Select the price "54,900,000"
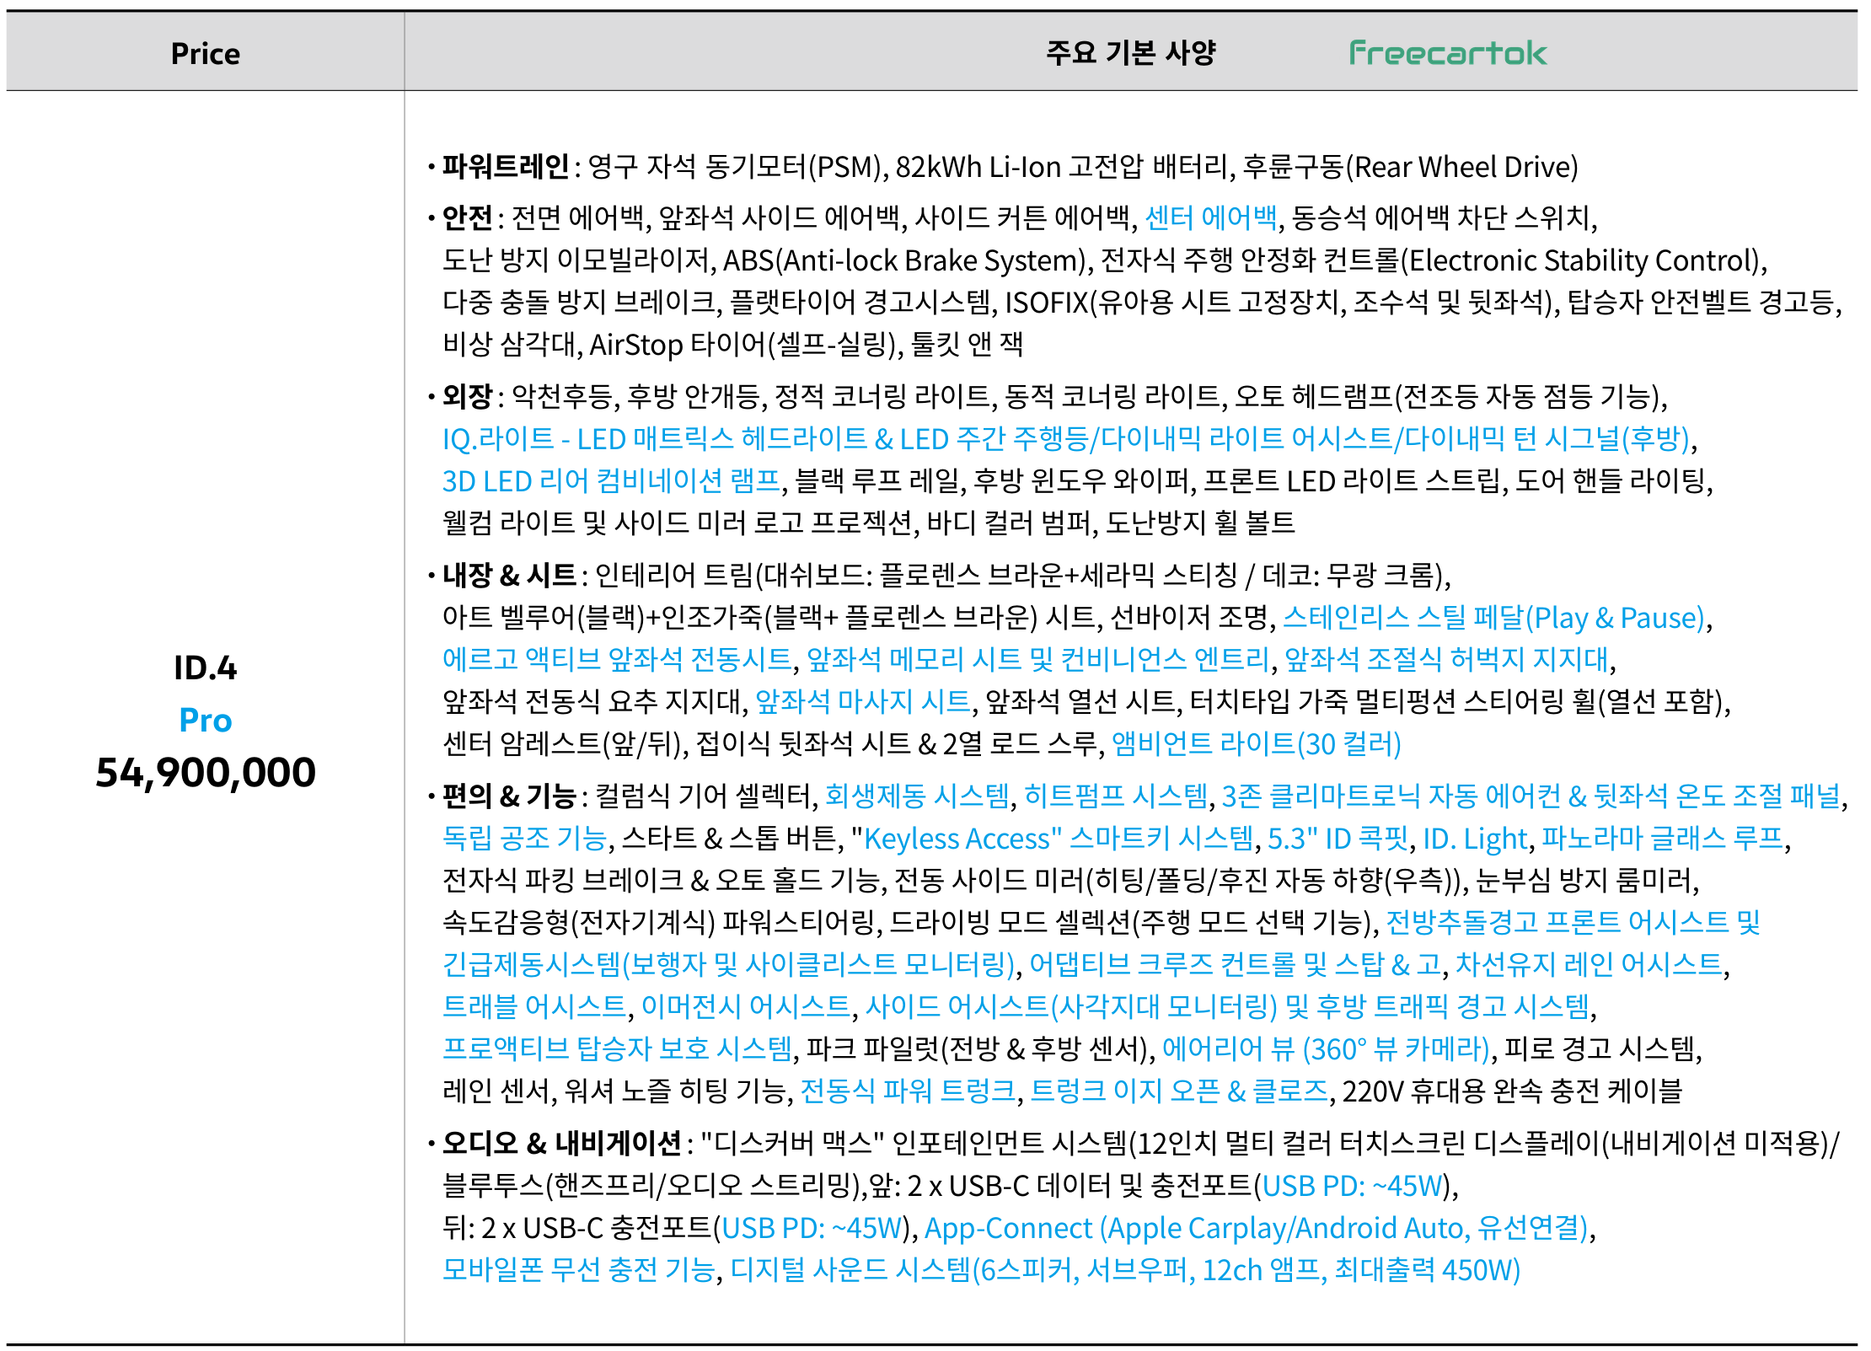Screen dimensions: 1871x1351 (x=206, y=772)
